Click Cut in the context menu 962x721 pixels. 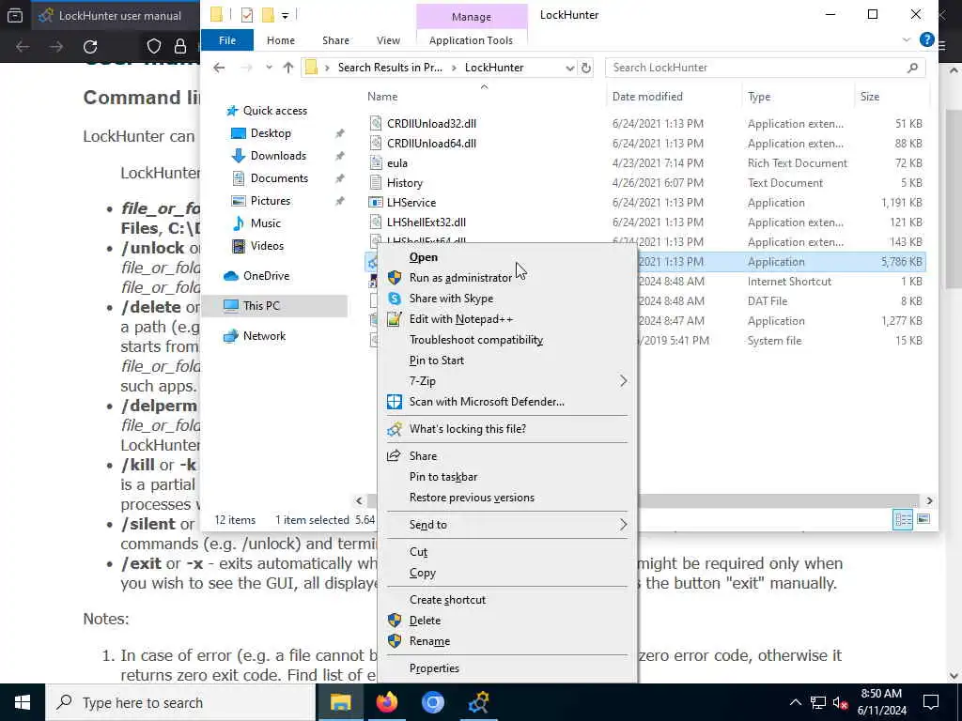pos(418,552)
